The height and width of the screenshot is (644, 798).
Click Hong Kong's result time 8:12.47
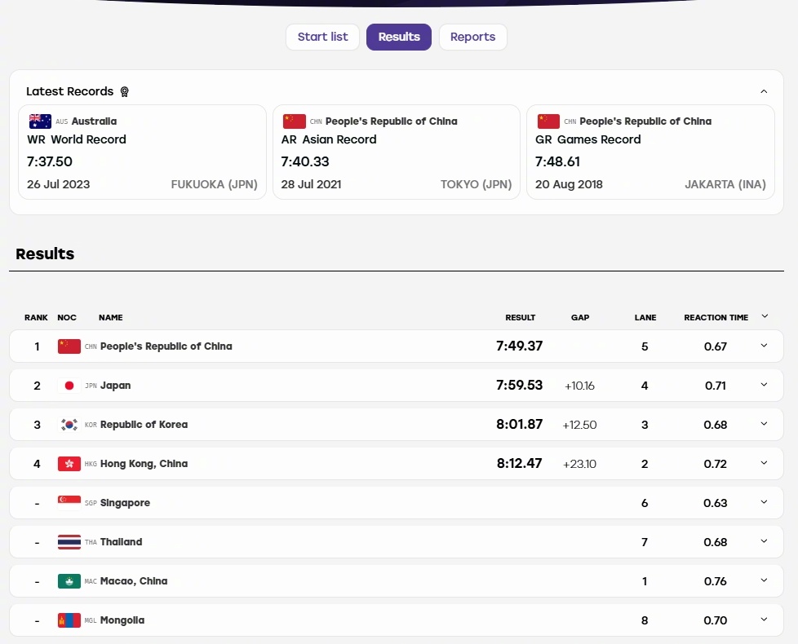pyautogui.click(x=520, y=464)
